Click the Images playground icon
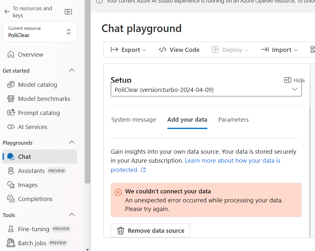 tap(11, 185)
